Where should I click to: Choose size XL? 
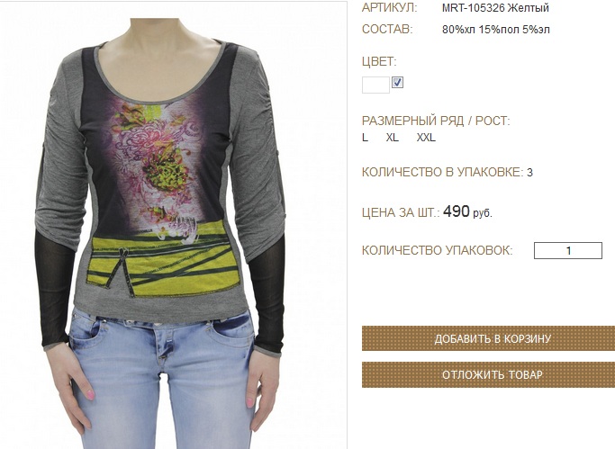coord(393,138)
